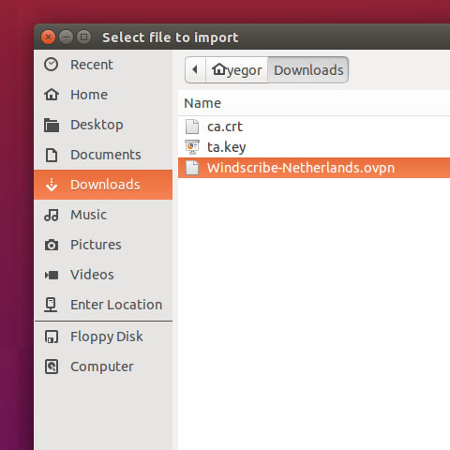The width and height of the screenshot is (450, 450).
Task: Click the Videos camcorder icon in sidebar
Action: point(52,275)
